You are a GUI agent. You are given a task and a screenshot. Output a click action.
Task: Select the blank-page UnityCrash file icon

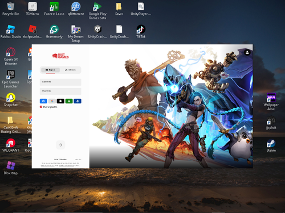pyautogui.click(x=119, y=32)
